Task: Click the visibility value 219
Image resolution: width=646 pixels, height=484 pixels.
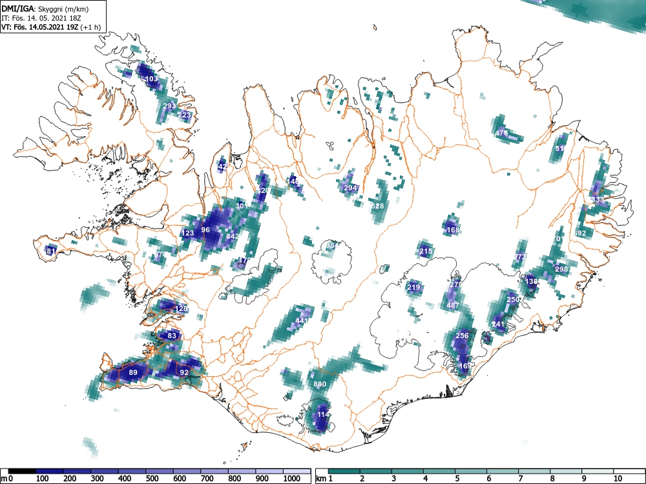Action: (413, 287)
